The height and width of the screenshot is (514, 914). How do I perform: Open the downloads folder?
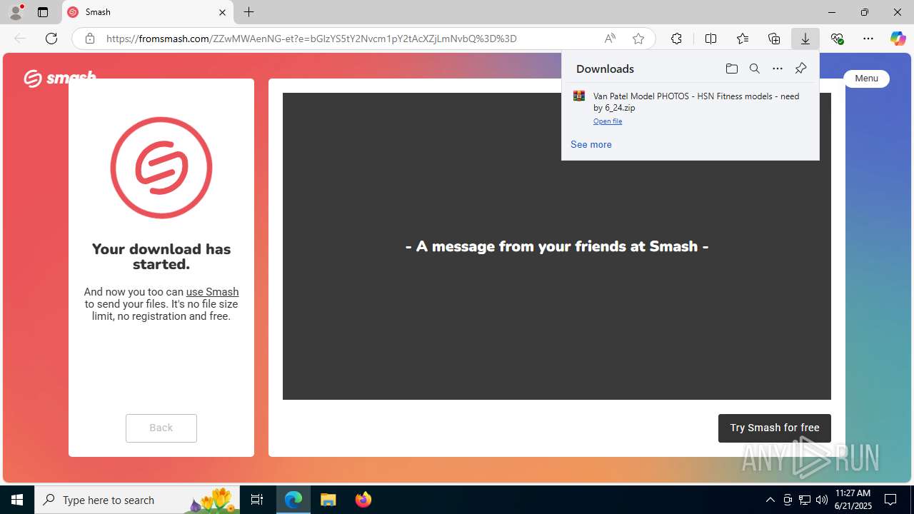click(x=731, y=69)
